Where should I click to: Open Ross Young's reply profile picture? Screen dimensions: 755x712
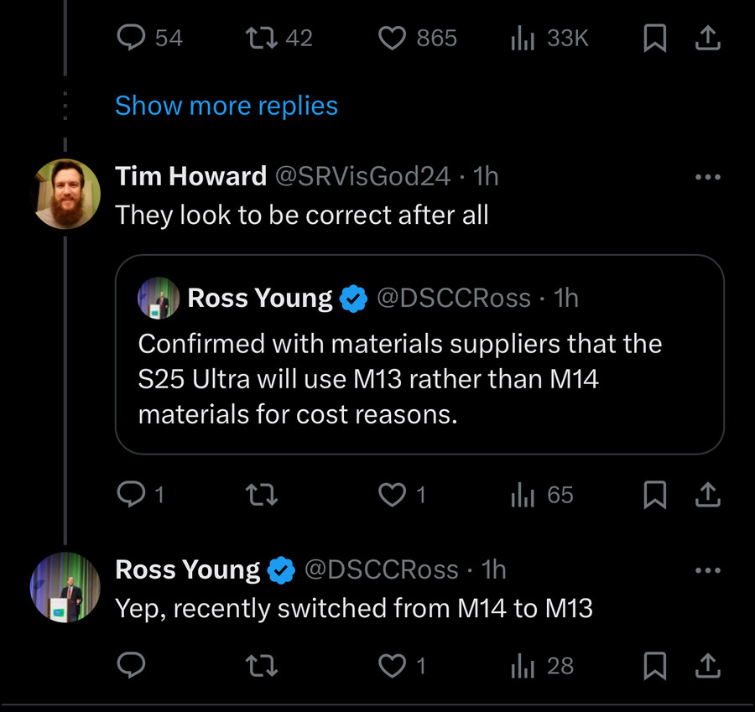65,587
